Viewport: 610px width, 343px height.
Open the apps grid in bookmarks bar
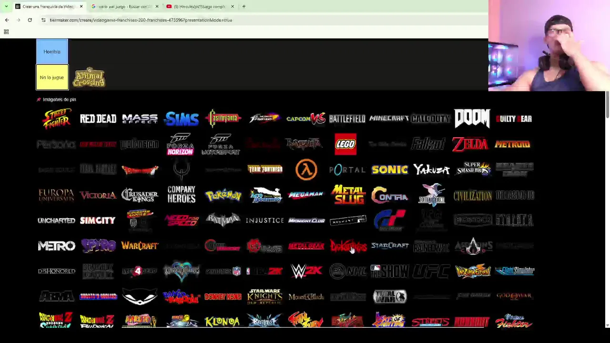[x=6, y=32]
